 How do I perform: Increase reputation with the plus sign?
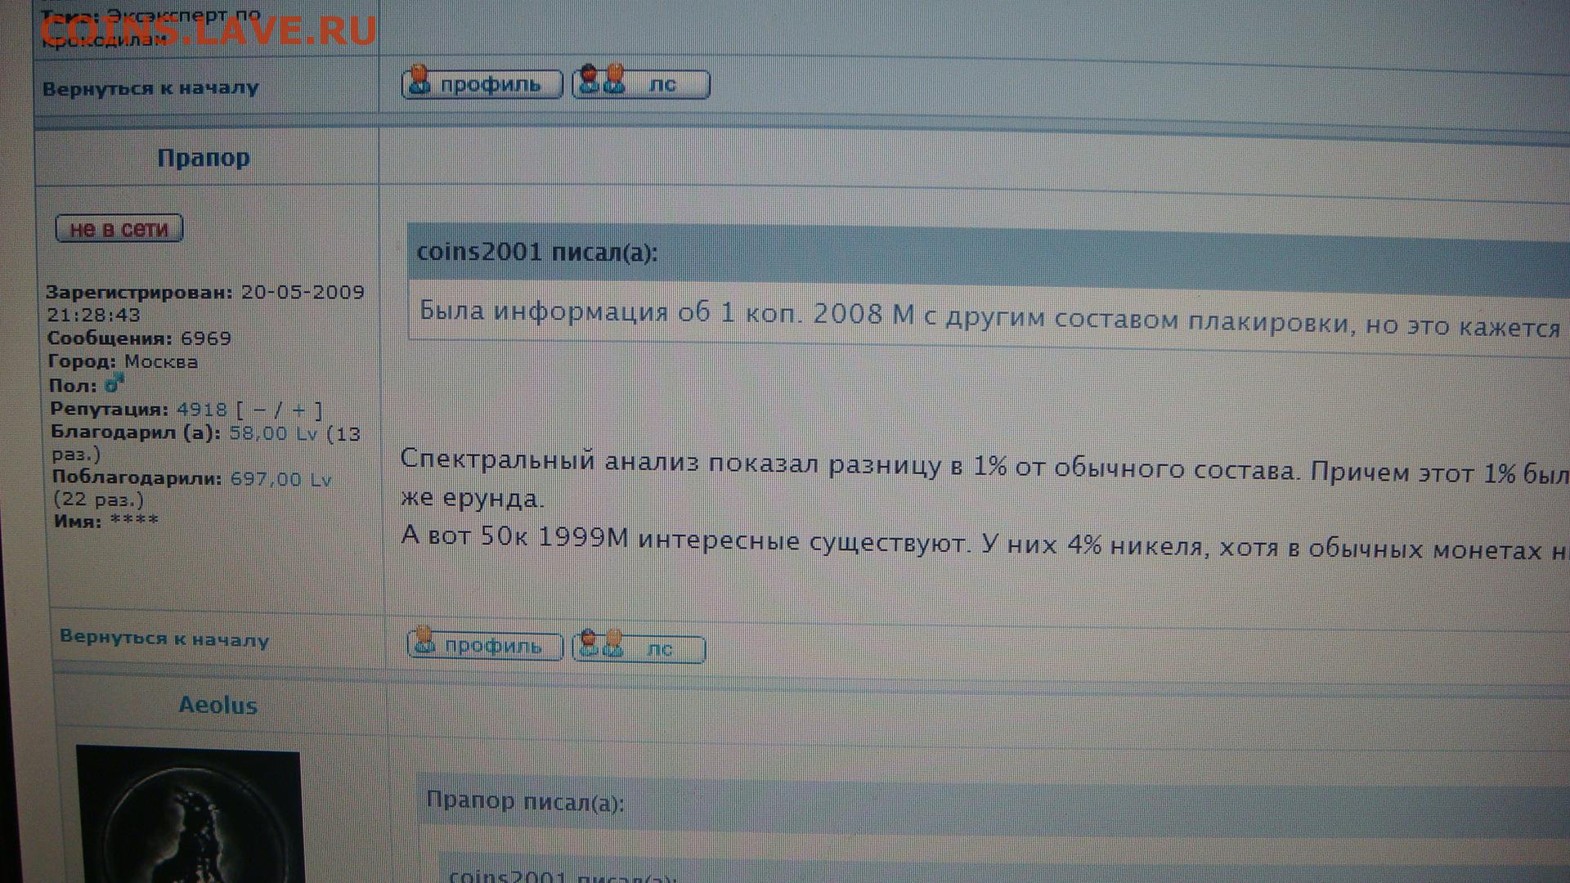pyautogui.click(x=298, y=410)
